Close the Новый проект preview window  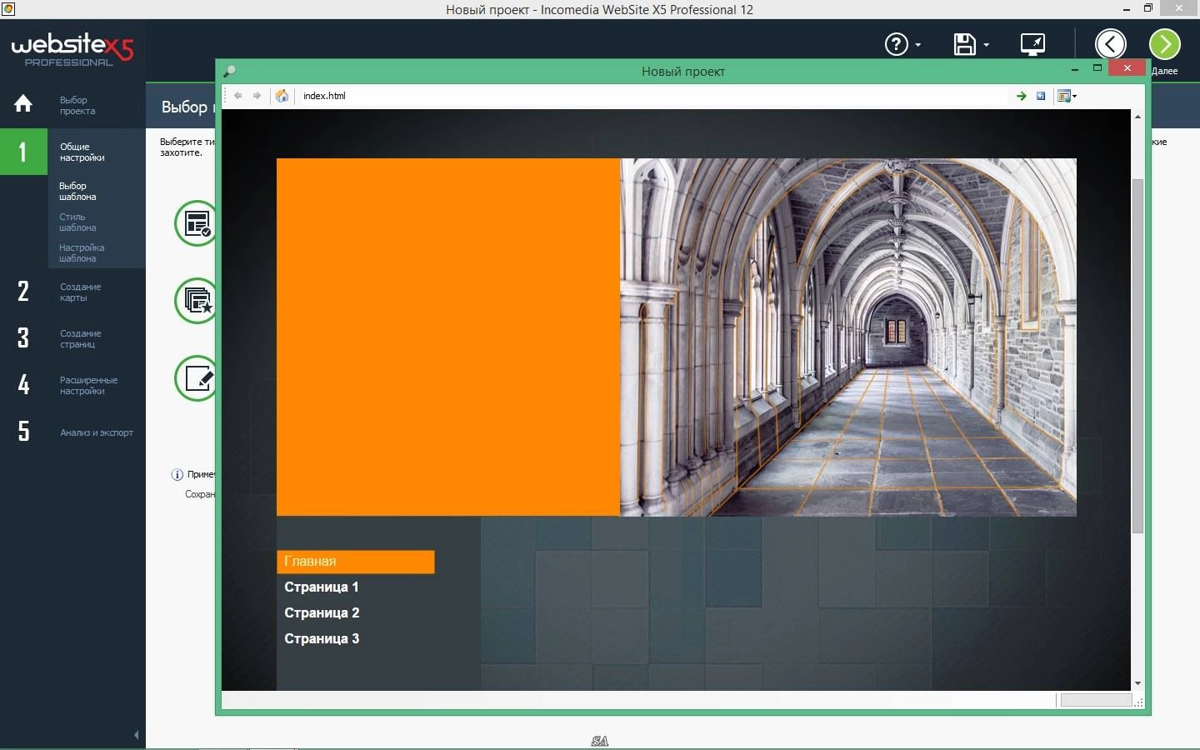1127,67
